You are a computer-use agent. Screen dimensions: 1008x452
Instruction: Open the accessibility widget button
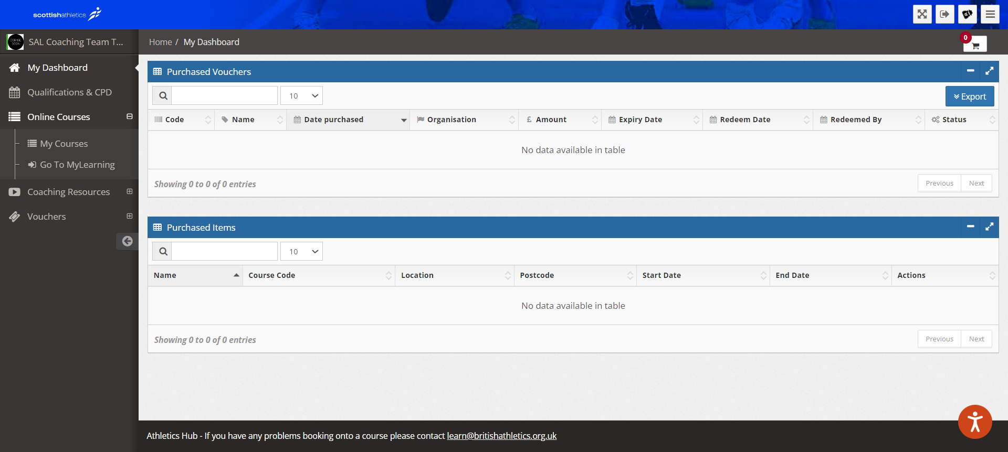coord(974,422)
